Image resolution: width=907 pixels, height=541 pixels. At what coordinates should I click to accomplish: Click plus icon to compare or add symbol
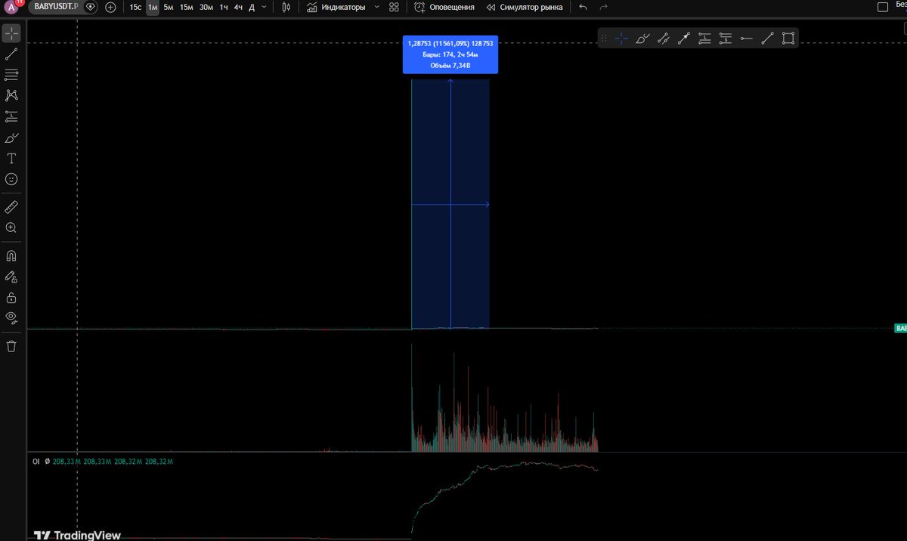(x=111, y=7)
